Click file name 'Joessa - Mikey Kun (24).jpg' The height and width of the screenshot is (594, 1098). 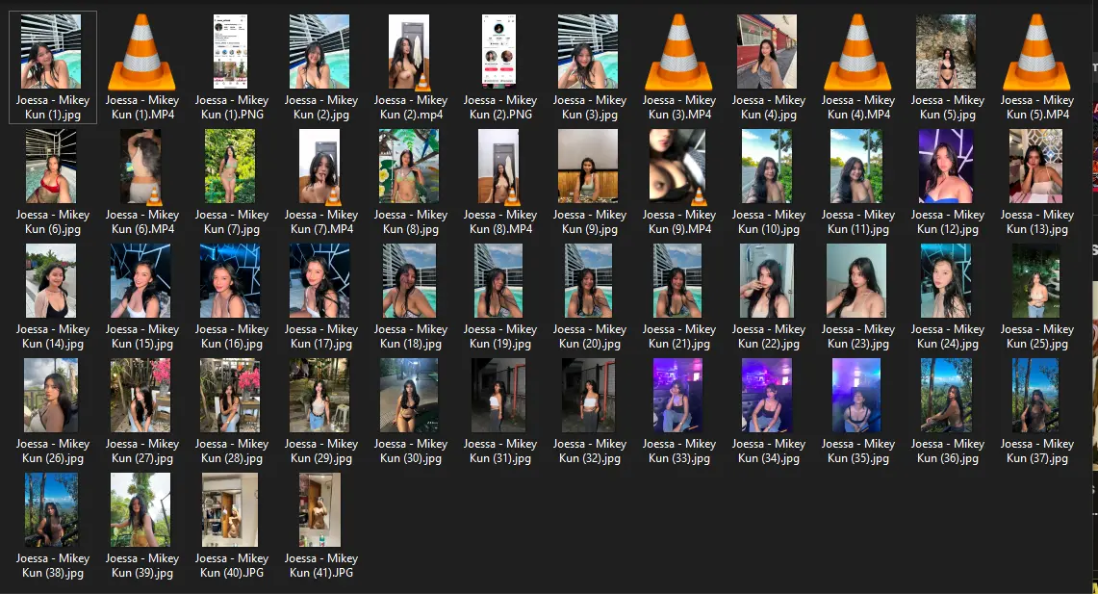click(x=948, y=336)
